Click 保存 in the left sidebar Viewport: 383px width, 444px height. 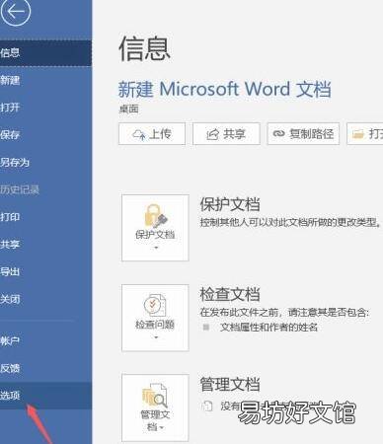(45, 135)
